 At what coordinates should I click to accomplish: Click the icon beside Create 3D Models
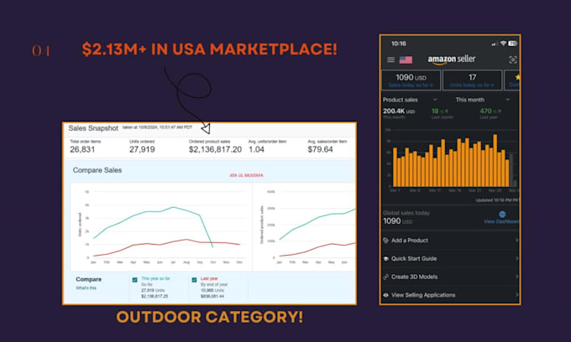click(x=386, y=277)
